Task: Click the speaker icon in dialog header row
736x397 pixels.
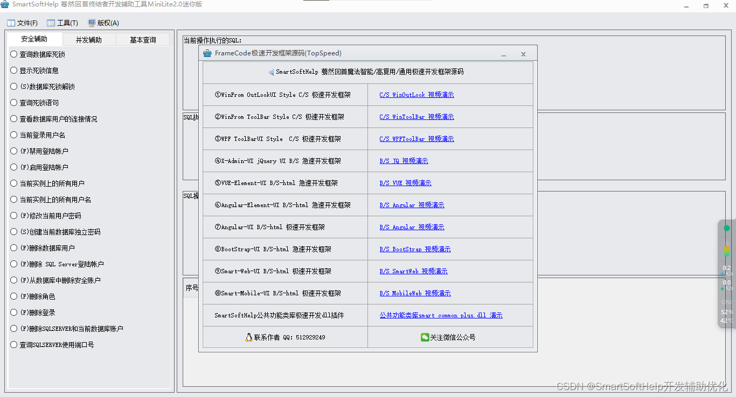Action: coord(271,72)
